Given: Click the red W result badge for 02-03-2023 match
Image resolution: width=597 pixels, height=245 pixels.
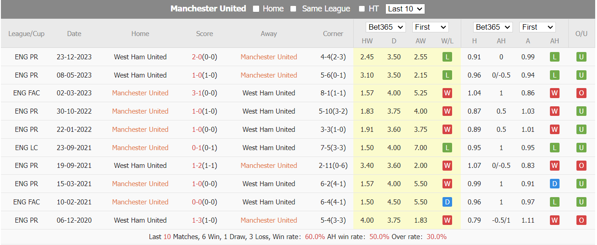Looking at the screenshot, I should coord(447,93).
